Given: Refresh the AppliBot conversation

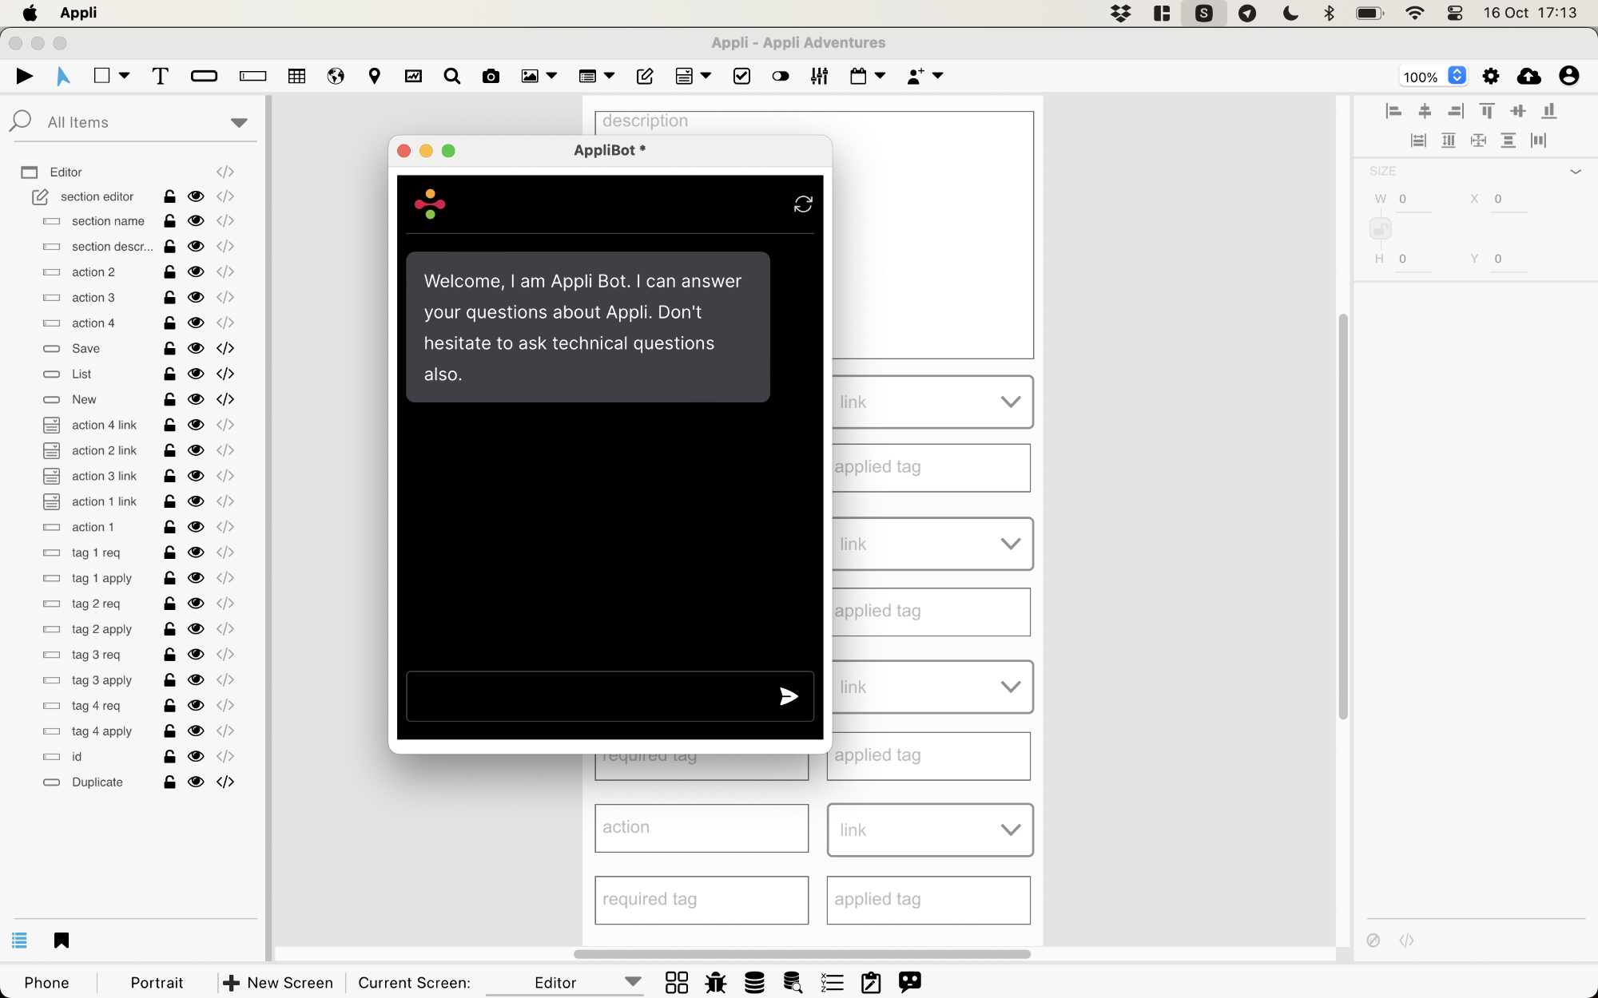Looking at the screenshot, I should pyautogui.click(x=803, y=204).
